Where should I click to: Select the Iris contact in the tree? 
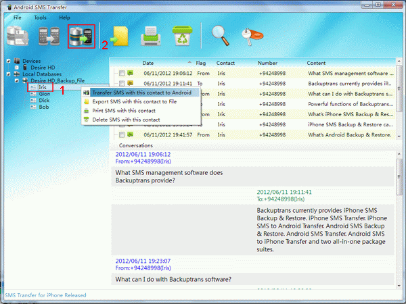[x=42, y=87]
